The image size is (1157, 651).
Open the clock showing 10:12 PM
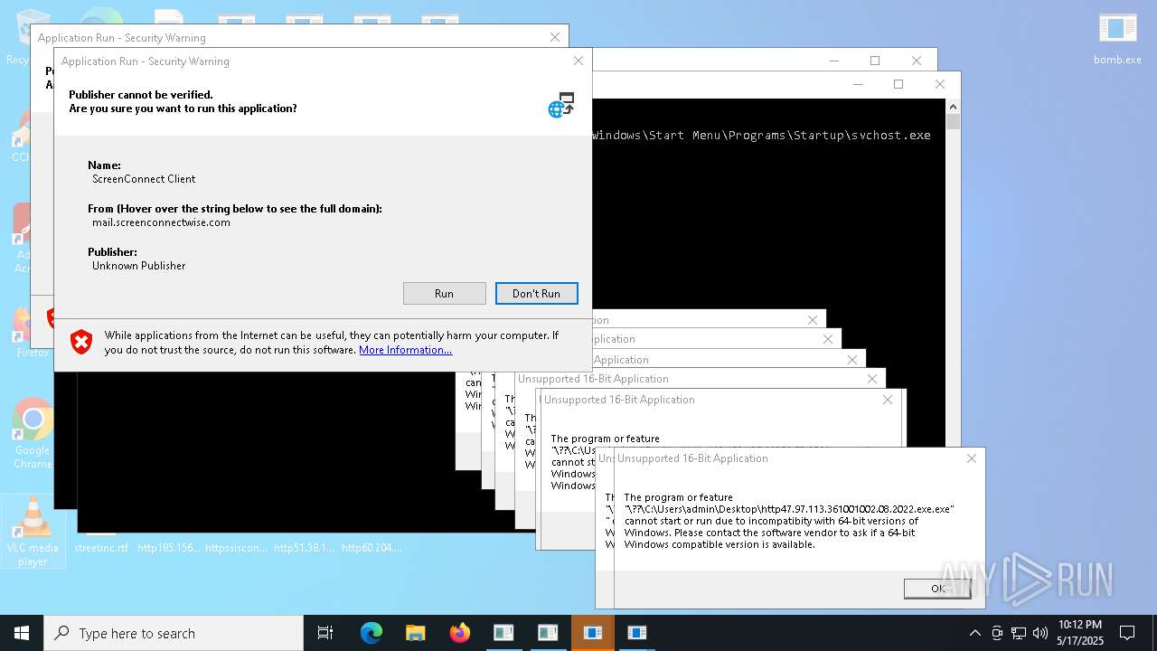[1080, 633]
